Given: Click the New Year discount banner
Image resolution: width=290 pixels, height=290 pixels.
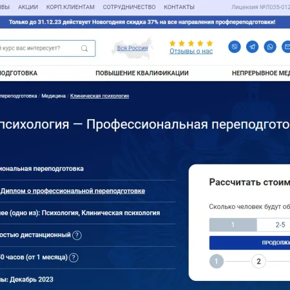Looking at the screenshot, I should coord(142,22).
